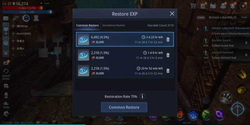Open the inventory backpack icon
The image size is (250, 125).
pyautogui.click(x=223, y=6)
